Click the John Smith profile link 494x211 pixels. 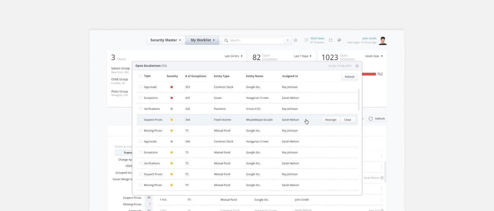click(369, 38)
